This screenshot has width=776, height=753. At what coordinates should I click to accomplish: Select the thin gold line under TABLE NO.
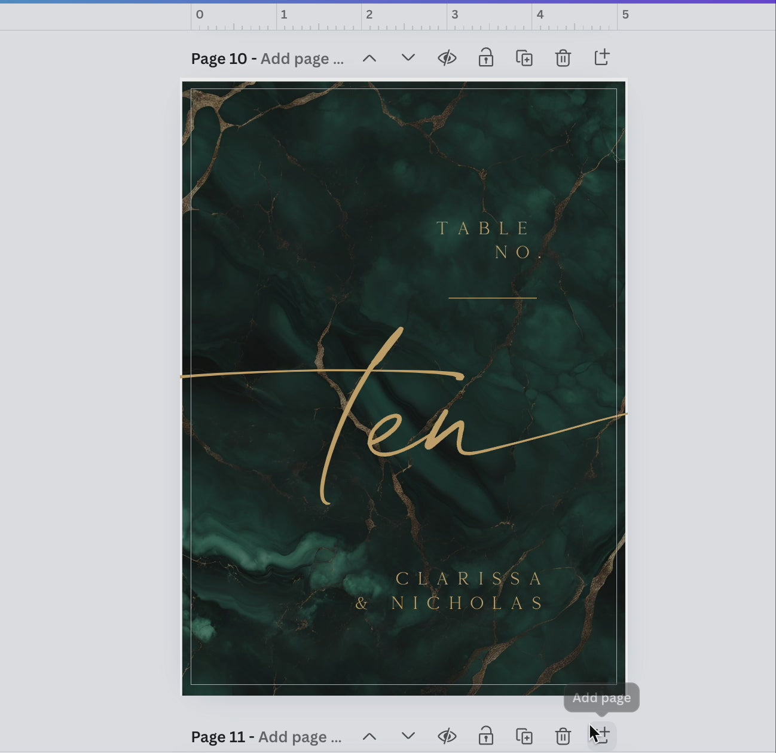(492, 298)
